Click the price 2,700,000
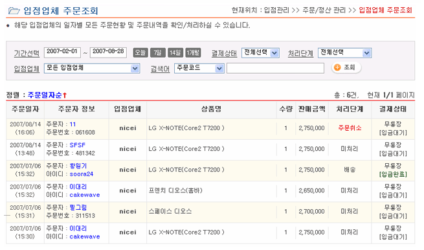424x250 pixels. (311, 212)
